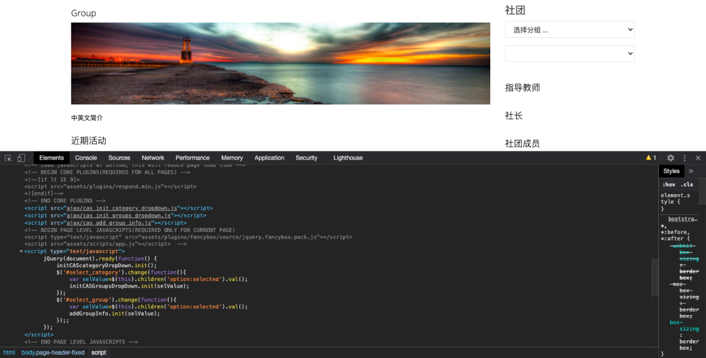
Task: Toggle the device toolbar icon
Action: (21, 158)
